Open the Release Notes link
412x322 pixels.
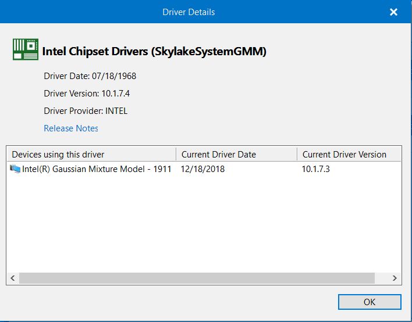pyautogui.click(x=70, y=128)
